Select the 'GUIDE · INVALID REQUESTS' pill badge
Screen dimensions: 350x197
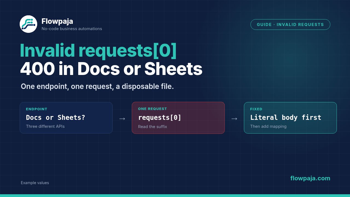point(290,24)
